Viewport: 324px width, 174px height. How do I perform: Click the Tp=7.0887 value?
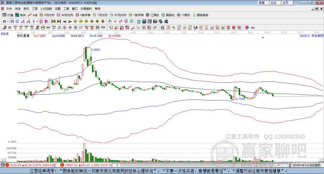(x=40, y=36)
